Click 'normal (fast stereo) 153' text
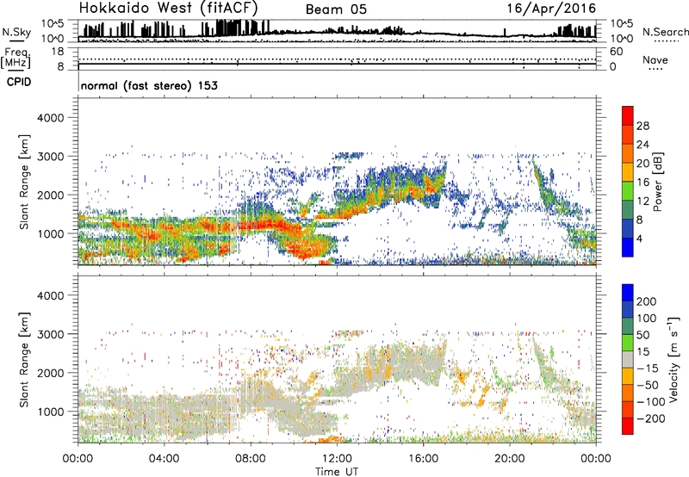The height and width of the screenshot is (477, 689). click(x=149, y=85)
